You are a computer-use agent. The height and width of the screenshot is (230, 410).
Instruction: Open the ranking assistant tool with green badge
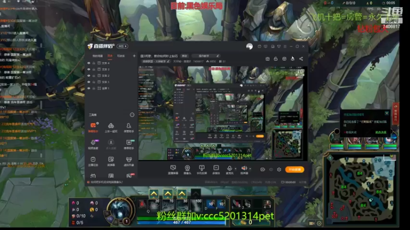pyautogui.click(x=129, y=144)
